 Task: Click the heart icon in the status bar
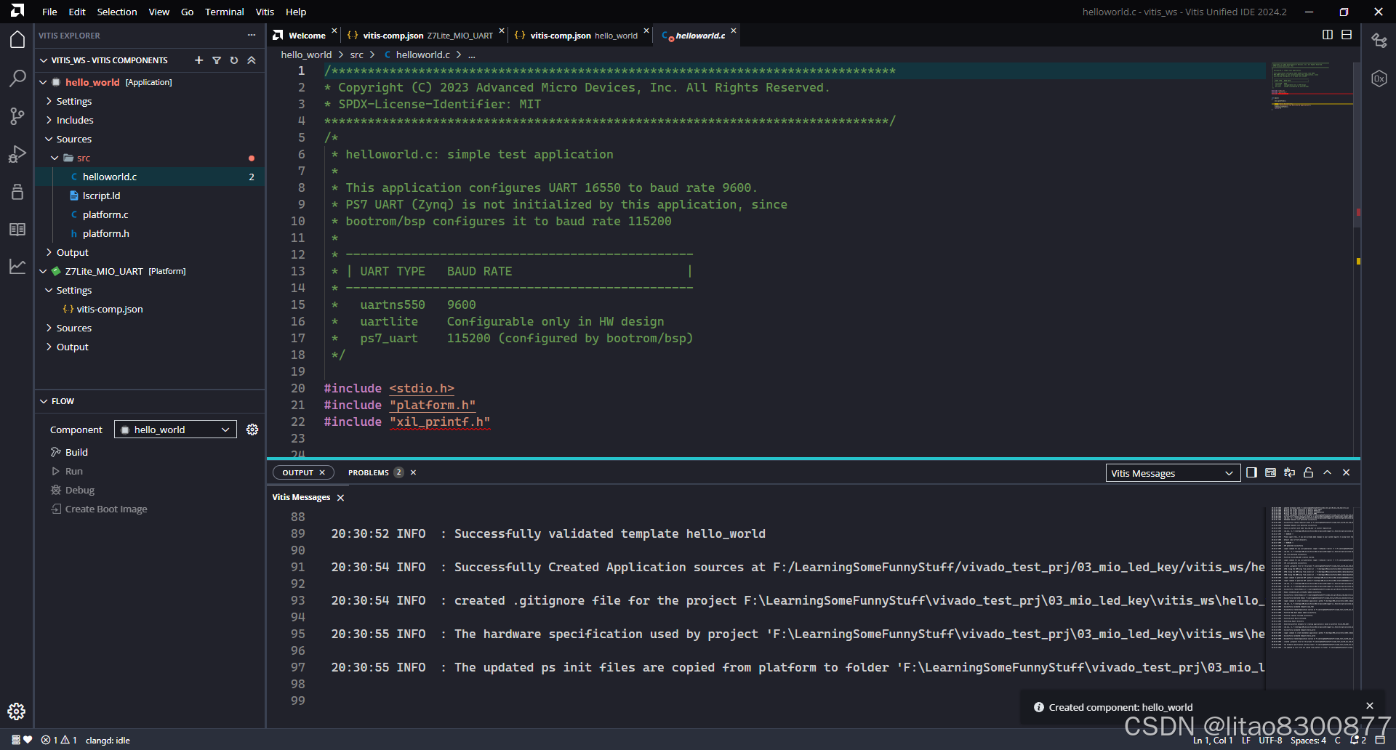tap(28, 740)
